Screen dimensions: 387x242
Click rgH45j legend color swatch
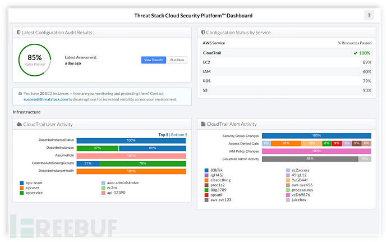206,175
